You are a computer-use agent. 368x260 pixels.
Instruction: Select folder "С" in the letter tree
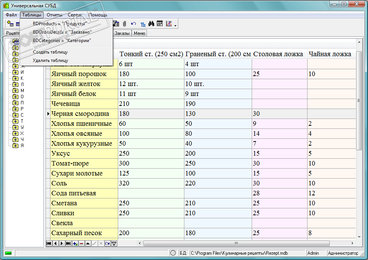[x=22, y=115]
